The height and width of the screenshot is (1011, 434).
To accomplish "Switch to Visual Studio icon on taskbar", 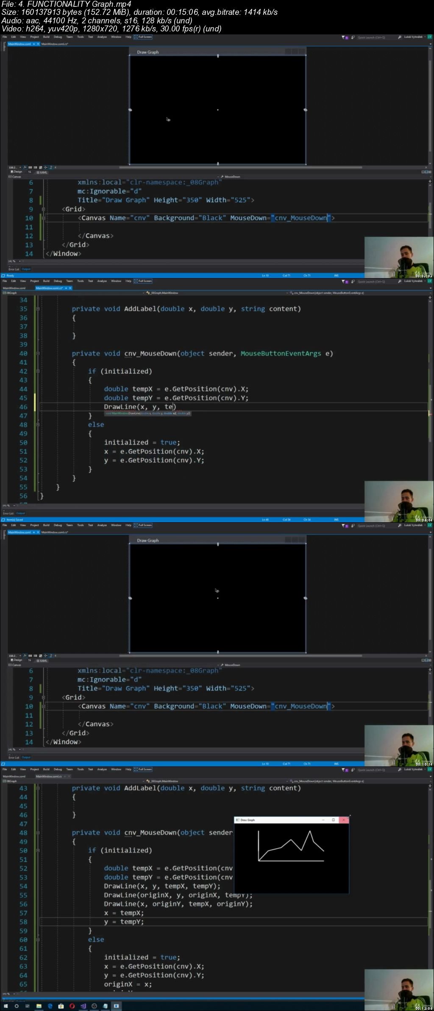I will (83, 1006).
